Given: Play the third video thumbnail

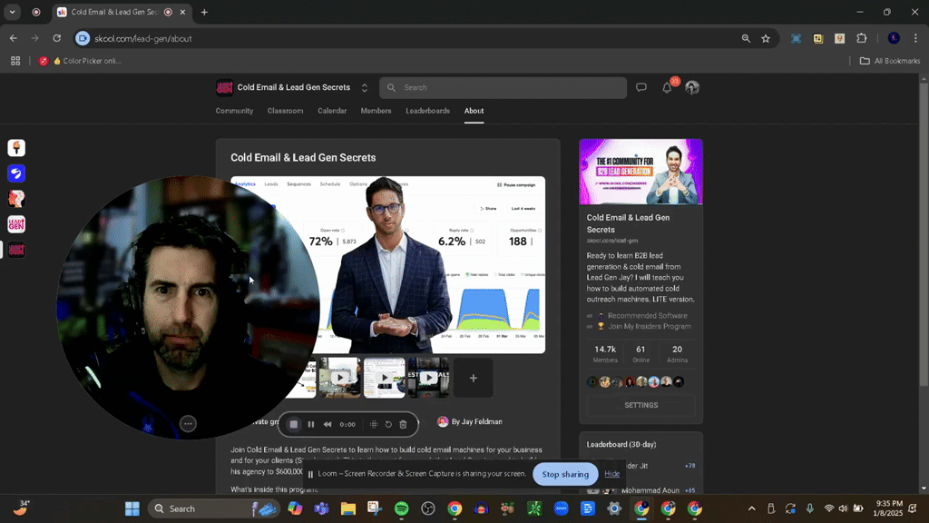Looking at the screenshot, I should (x=385, y=378).
